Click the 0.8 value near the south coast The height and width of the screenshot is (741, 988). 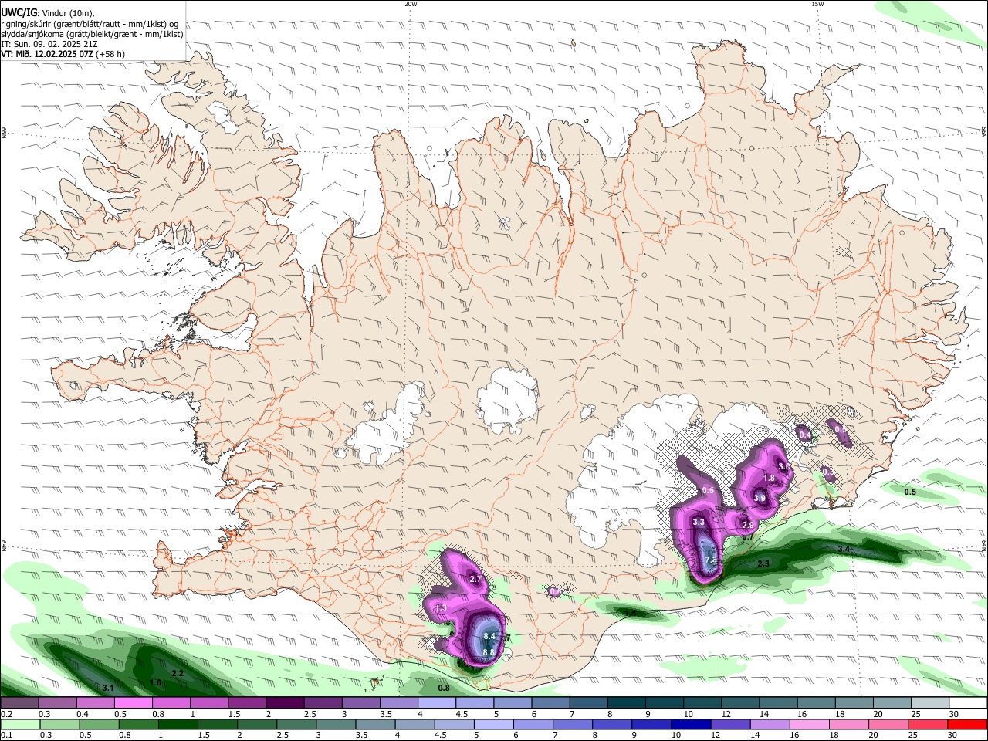444,688
